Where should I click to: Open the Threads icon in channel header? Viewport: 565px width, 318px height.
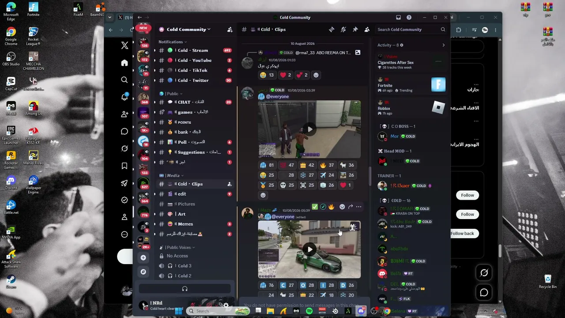[x=331, y=30]
